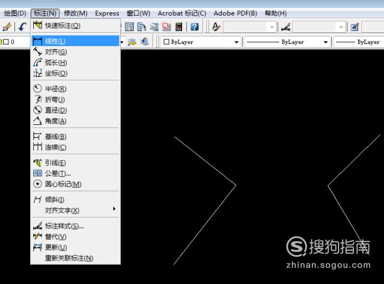Choose 角度(A) angular dimension
This screenshot has width=384, height=284.
point(75,121)
